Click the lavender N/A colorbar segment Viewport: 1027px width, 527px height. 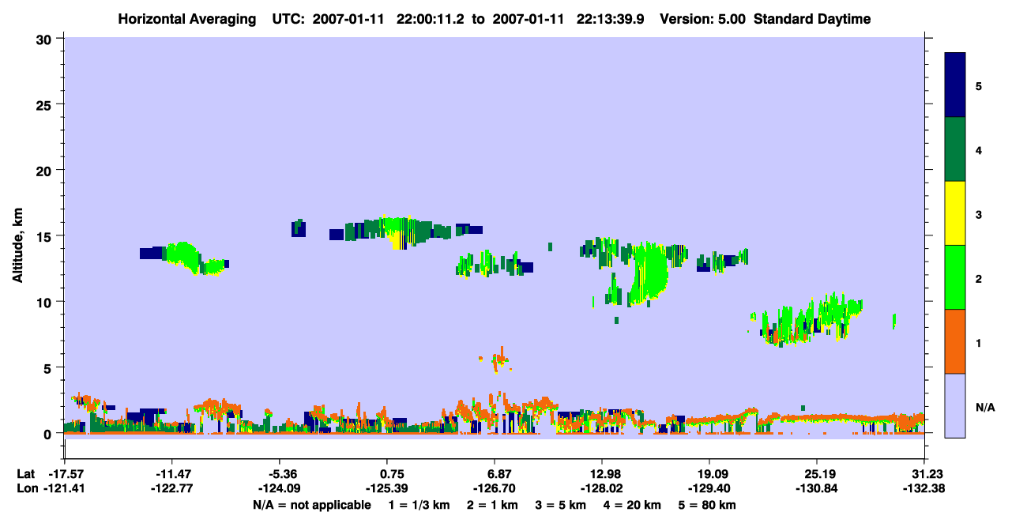[x=955, y=405]
